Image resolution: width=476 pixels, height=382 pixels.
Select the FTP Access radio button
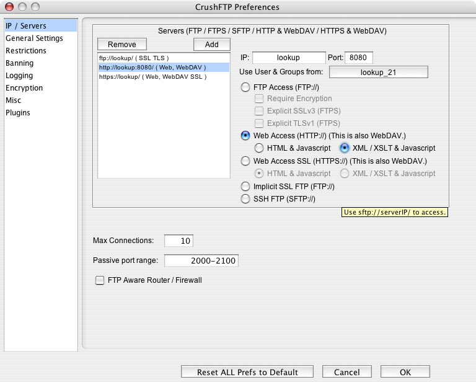coord(246,87)
